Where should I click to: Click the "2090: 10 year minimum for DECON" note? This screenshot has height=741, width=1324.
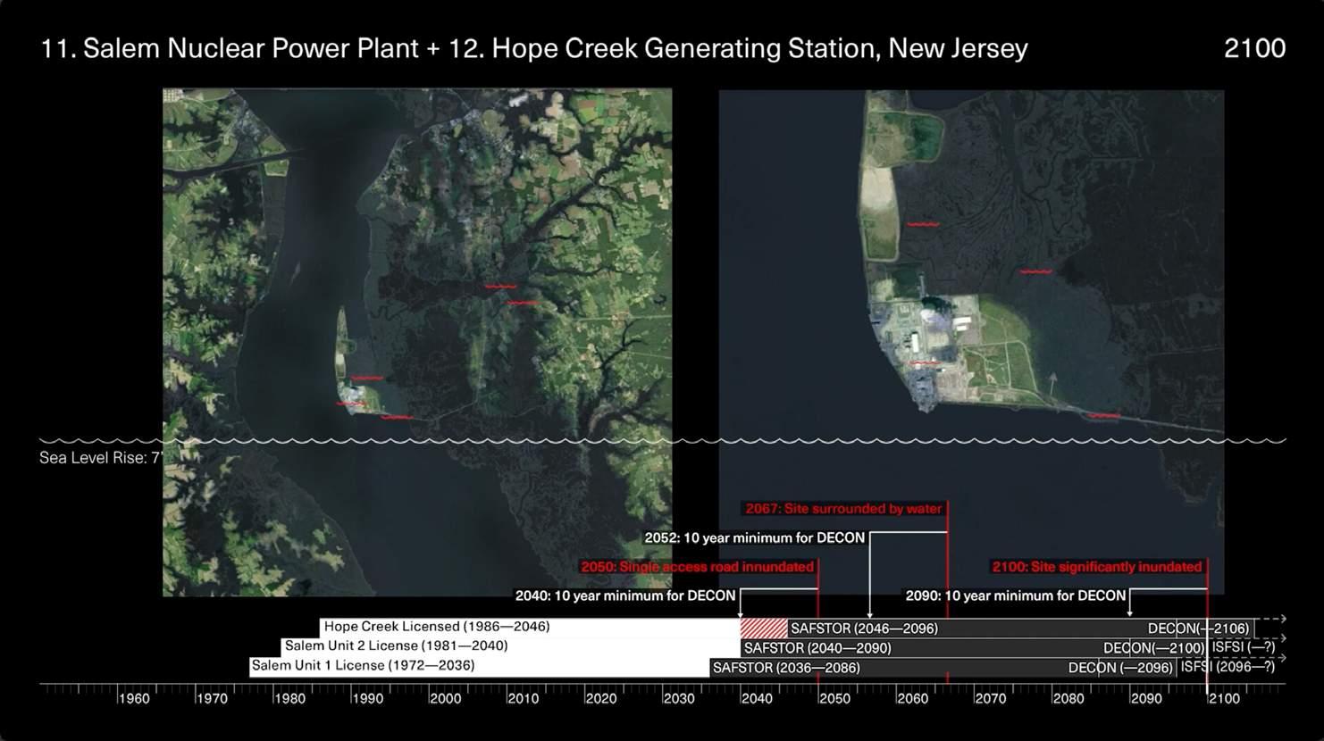1016,595
